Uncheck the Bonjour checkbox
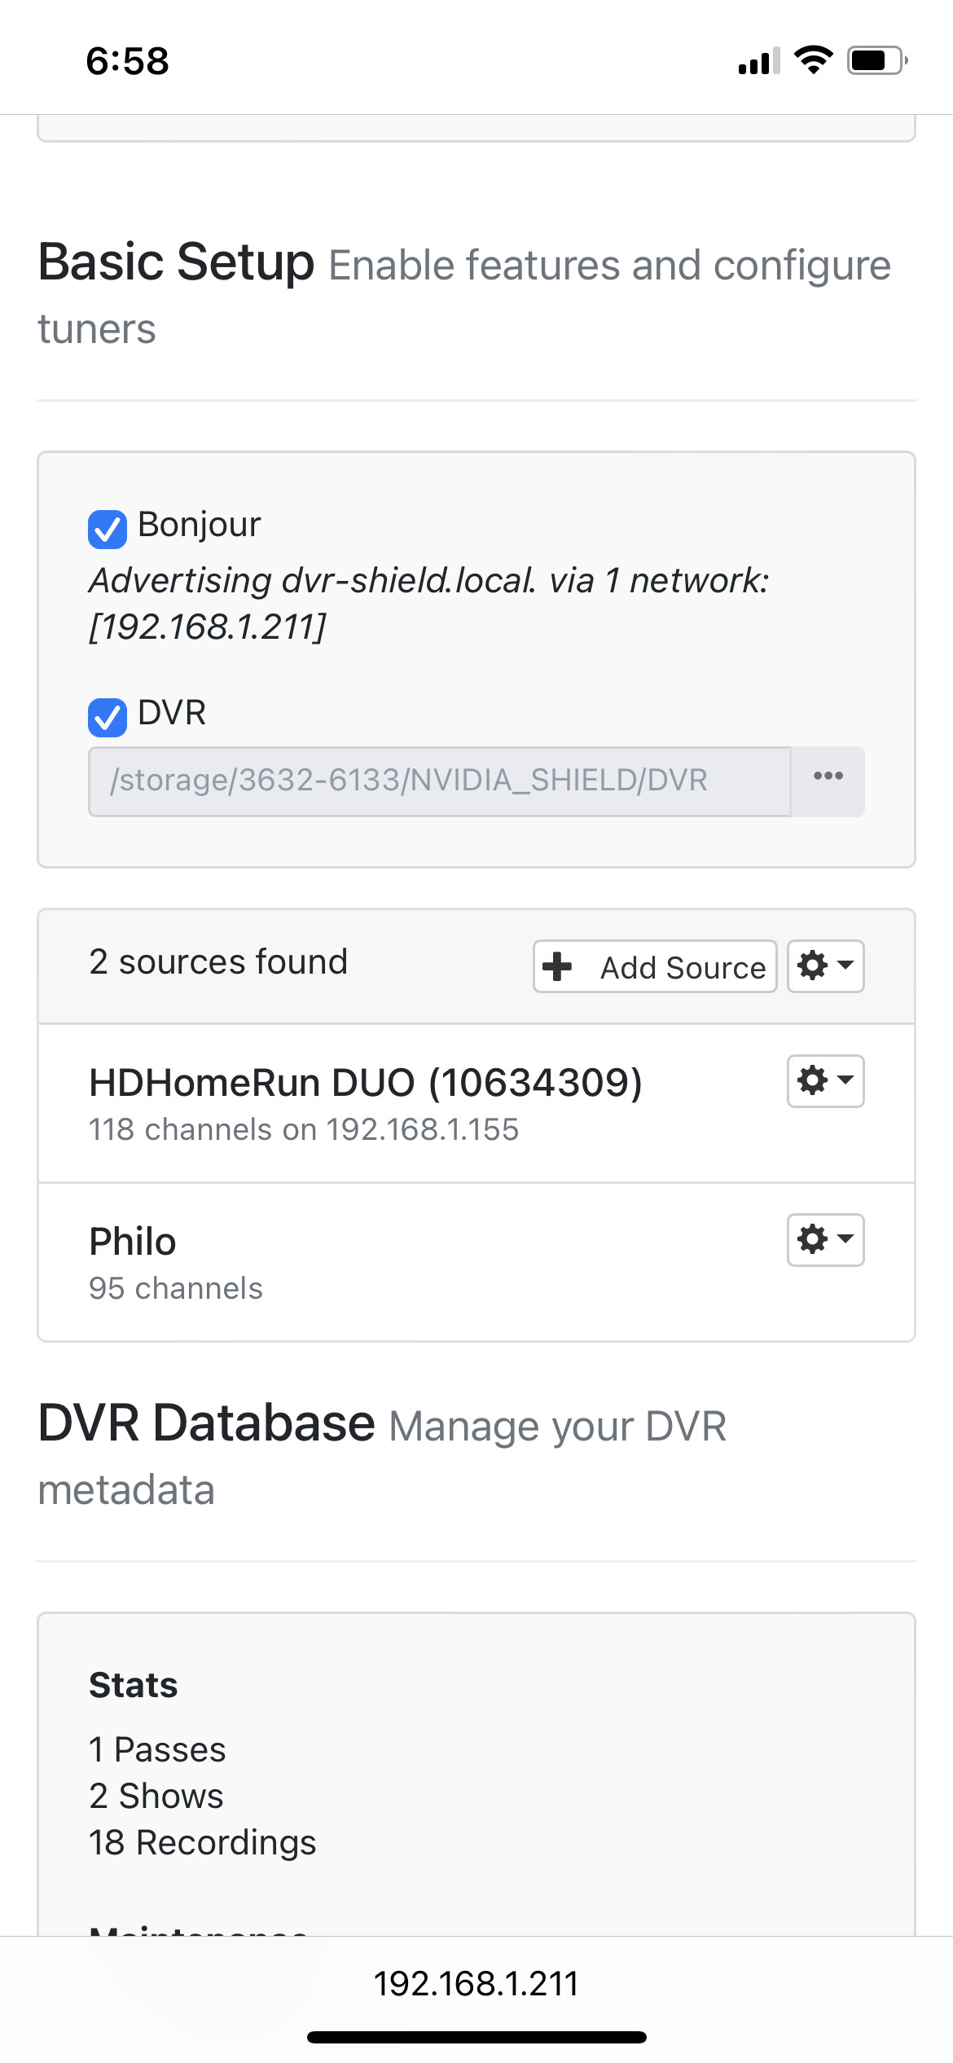Screen dimensions: 953x2063 (x=108, y=530)
